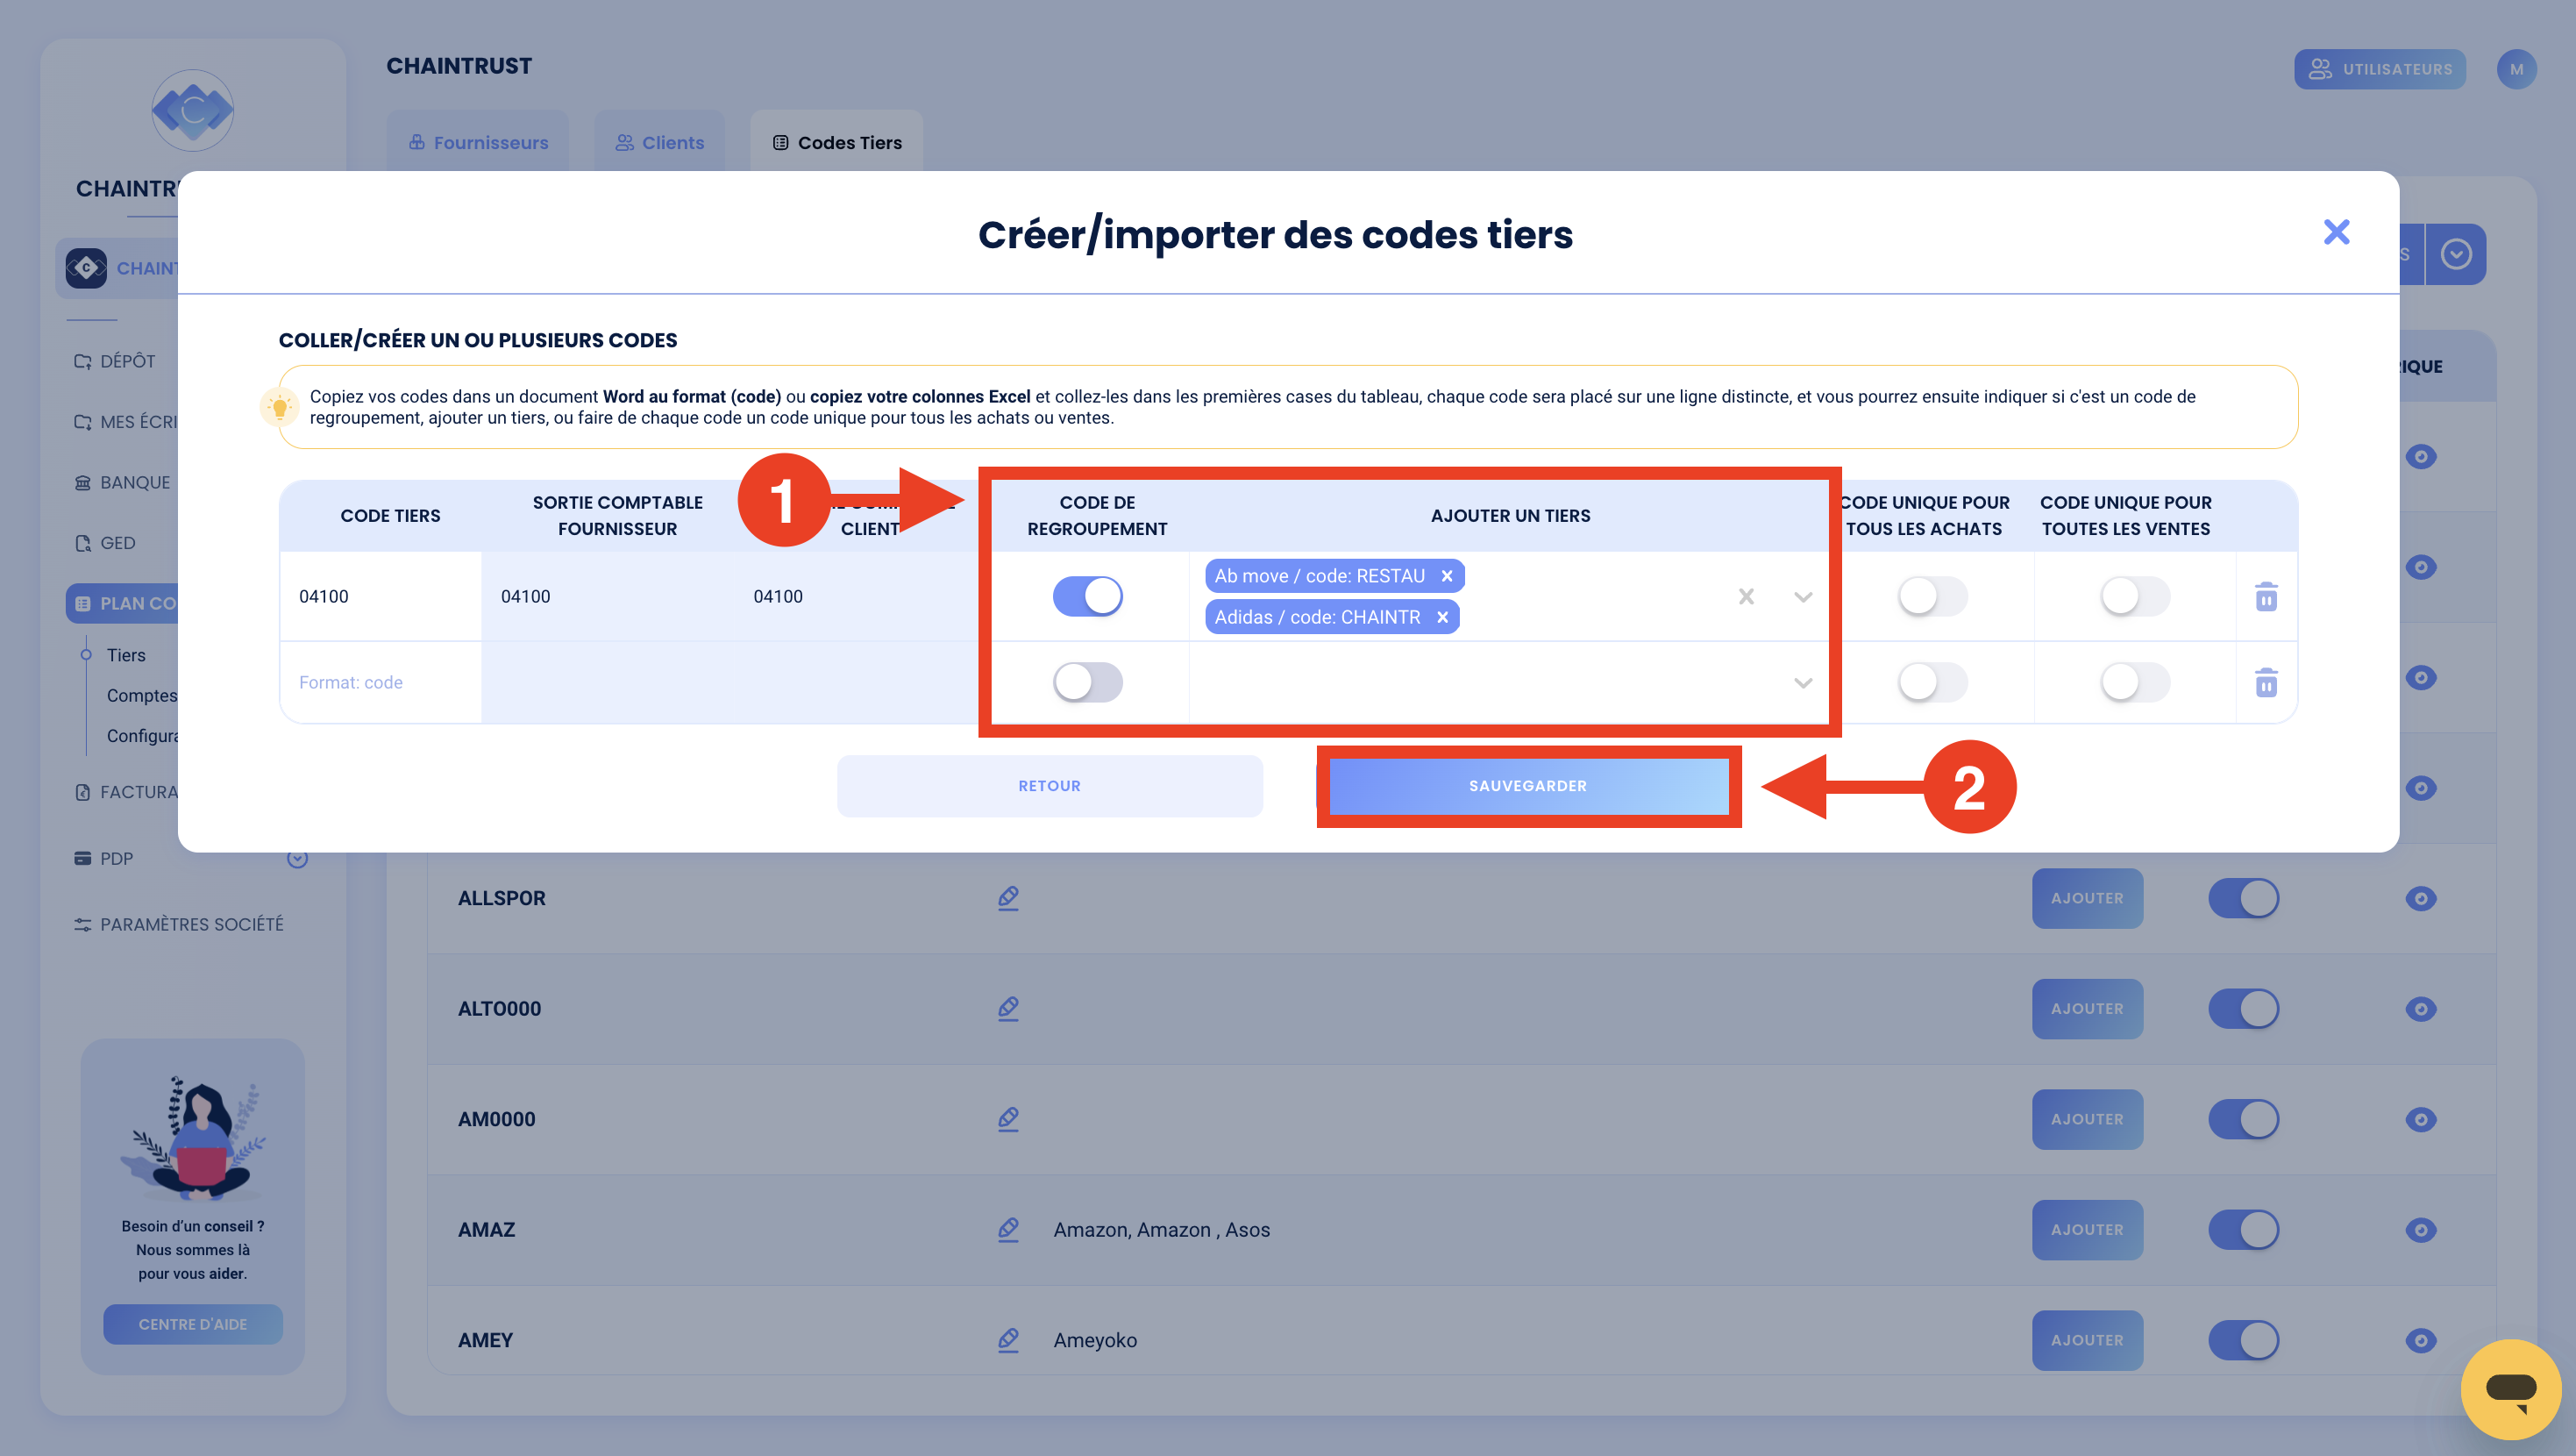This screenshot has height=1456, width=2576.
Task: Select Codes Tiers tab
Action: coord(836,142)
